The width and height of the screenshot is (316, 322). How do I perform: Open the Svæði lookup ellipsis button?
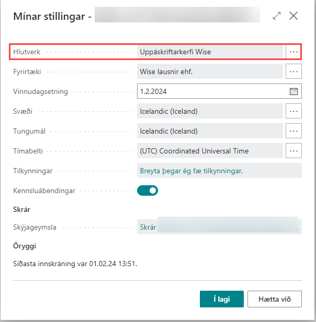tap(294, 111)
